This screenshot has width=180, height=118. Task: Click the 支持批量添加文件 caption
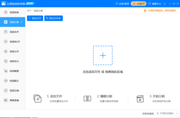[59, 101]
